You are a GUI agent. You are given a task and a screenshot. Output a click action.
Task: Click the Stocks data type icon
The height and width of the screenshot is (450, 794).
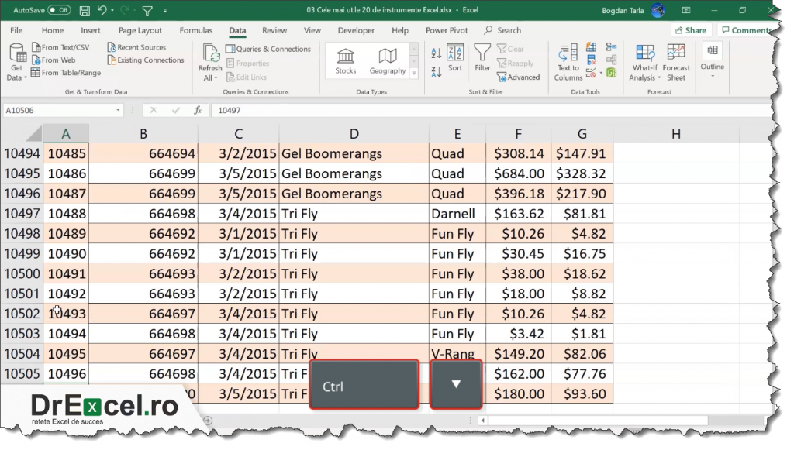pyautogui.click(x=345, y=57)
